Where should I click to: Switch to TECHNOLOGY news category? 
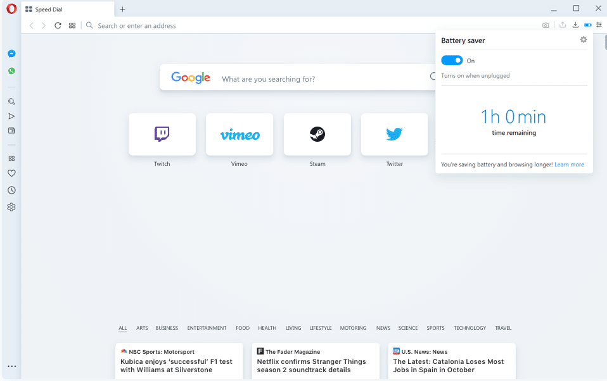pos(470,328)
